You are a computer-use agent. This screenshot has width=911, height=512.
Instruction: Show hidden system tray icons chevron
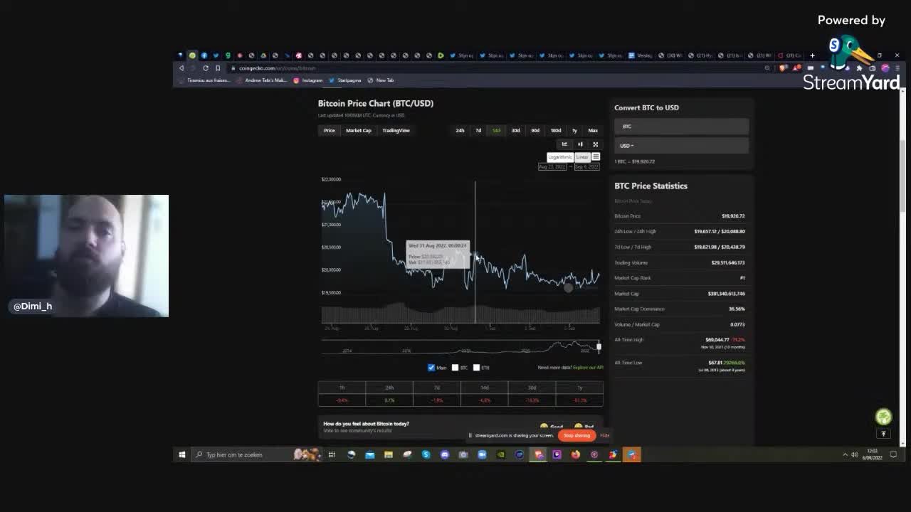[x=845, y=455]
